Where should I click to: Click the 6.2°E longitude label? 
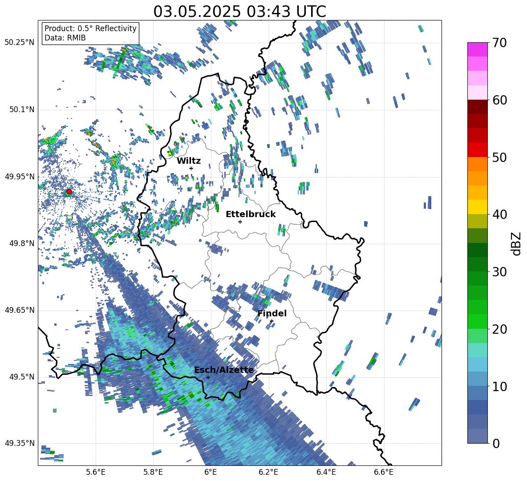point(268,472)
